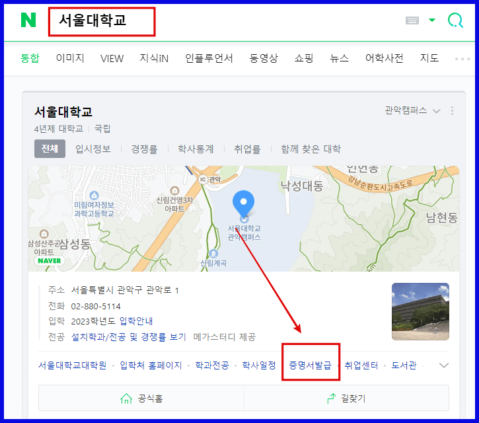Switch to the 이미지 tab
479x423 pixels.
click(x=70, y=58)
